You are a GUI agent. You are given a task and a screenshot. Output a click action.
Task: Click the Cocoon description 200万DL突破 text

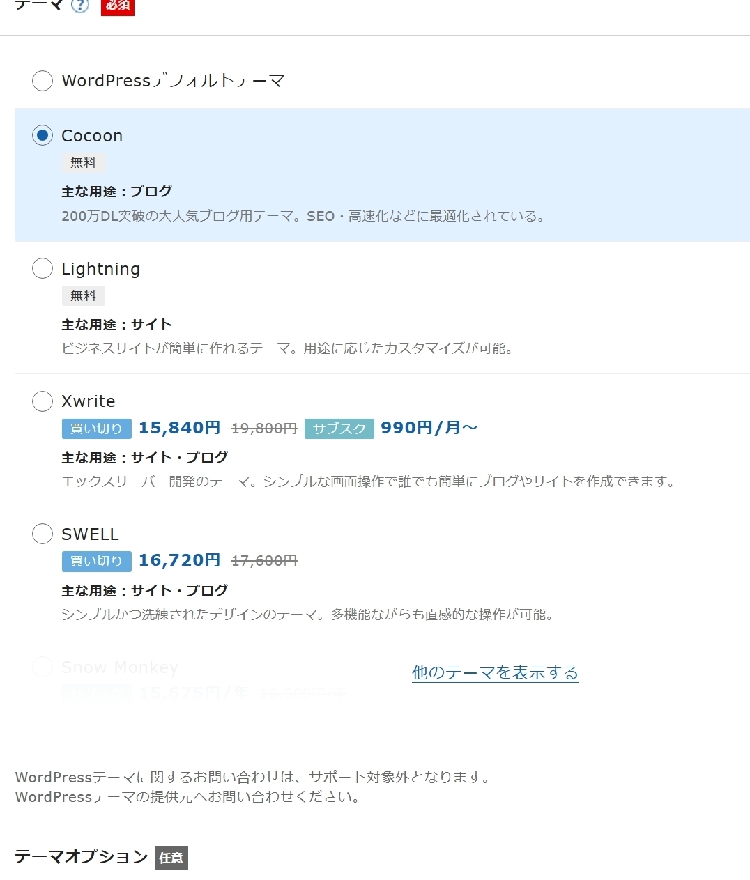click(303, 216)
